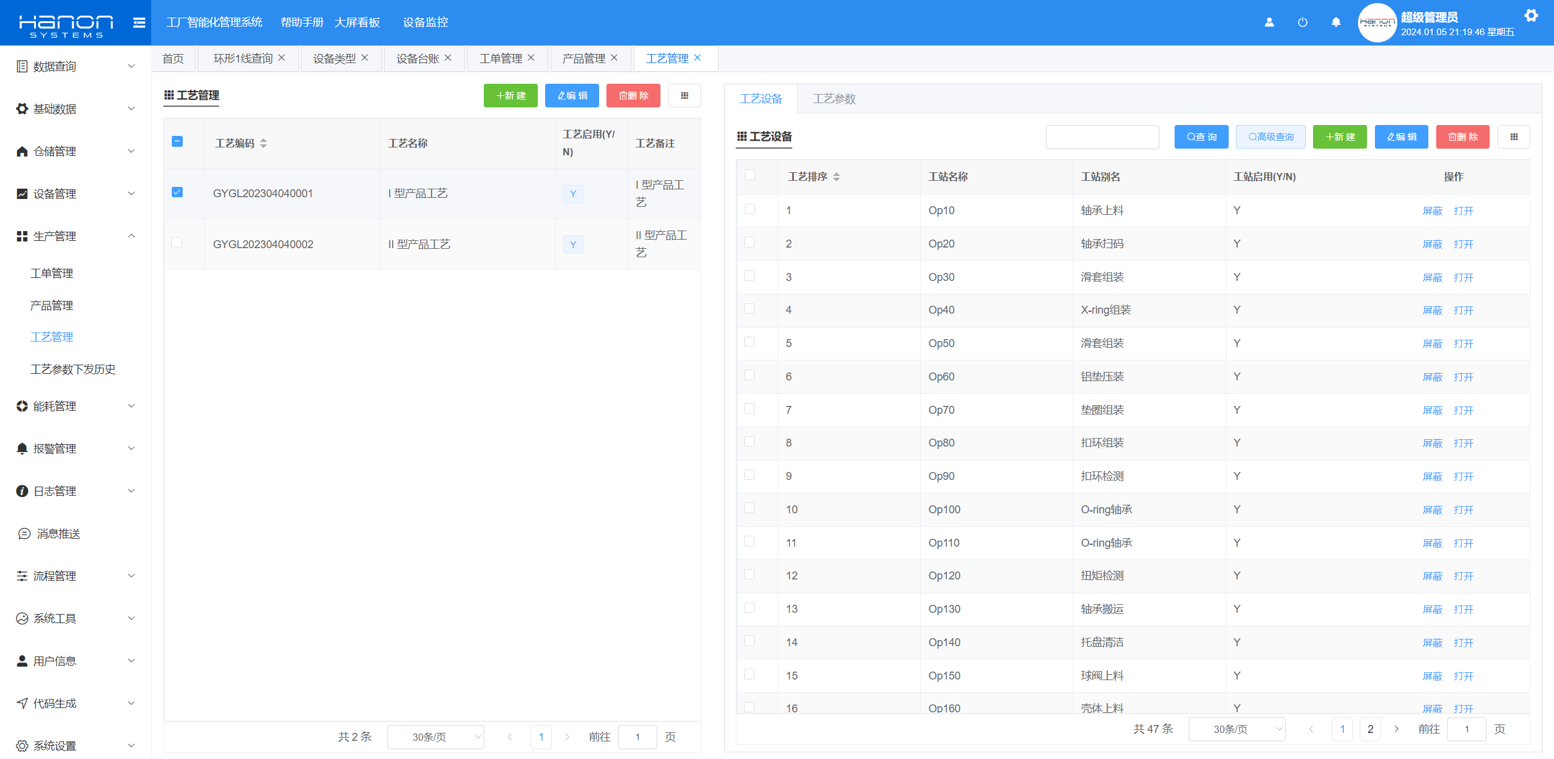Check the Op10 row checkbox
The height and width of the screenshot is (759, 1554).
(750, 209)
